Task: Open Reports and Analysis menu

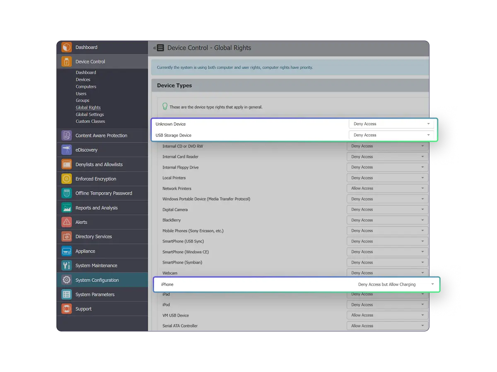Action: 102,208
